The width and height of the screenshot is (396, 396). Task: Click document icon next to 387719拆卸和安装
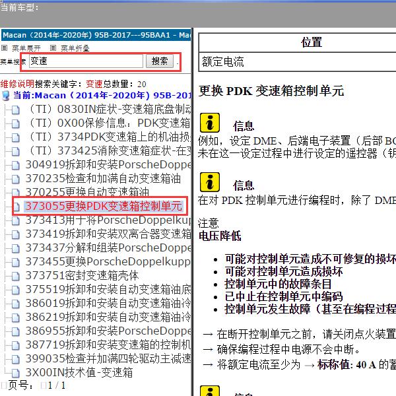click(16, 345)
